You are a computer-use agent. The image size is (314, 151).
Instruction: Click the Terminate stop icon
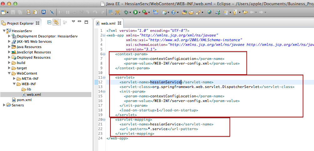click(x=74, y=12)
